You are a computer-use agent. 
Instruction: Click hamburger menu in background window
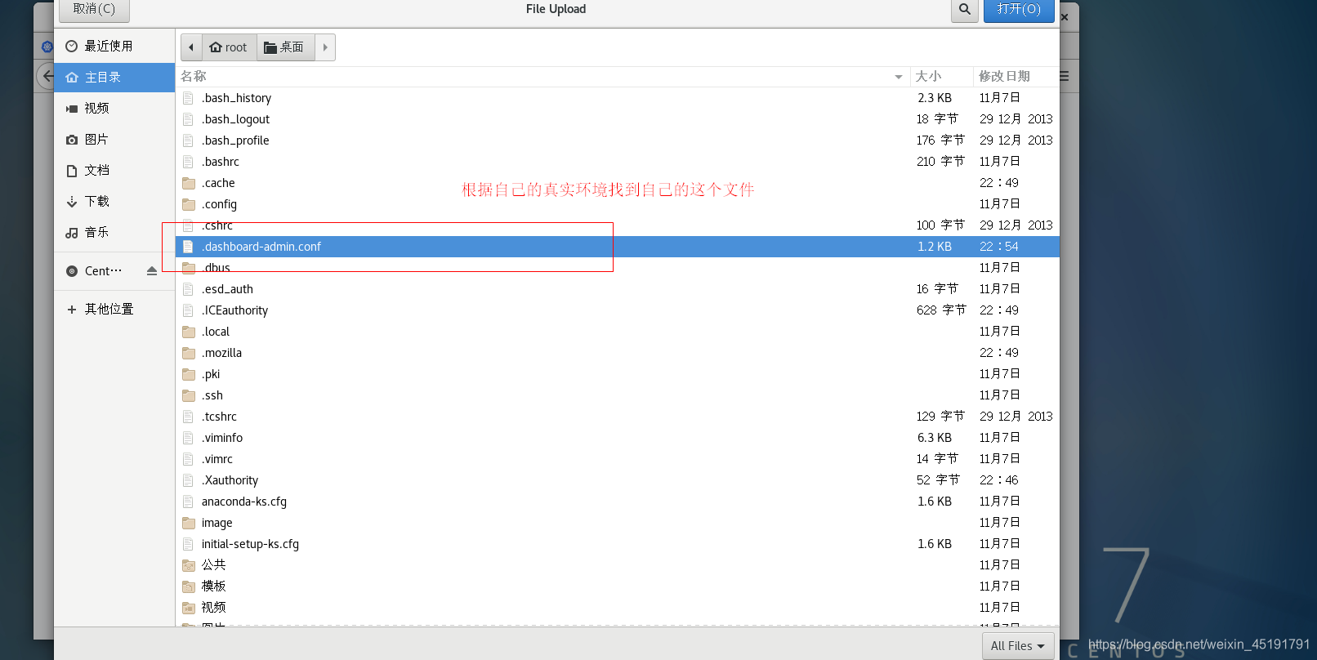1065,76
